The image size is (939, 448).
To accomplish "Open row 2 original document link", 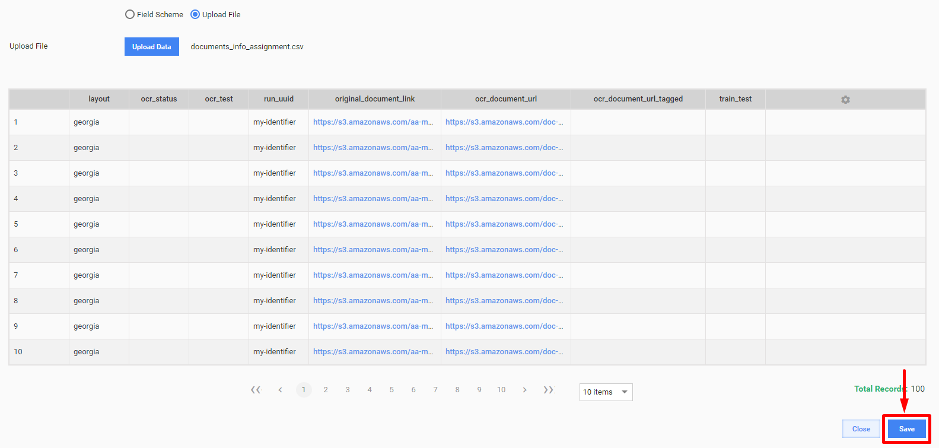I will pyautogui.click(x=373, y=148).
